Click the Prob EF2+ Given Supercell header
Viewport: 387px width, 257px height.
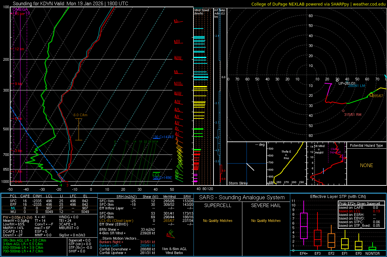tap(359, 203)
